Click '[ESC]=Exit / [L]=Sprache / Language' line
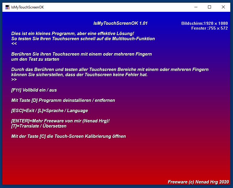The width and height of the screenshot is (233, 188). tap(49, 111)
